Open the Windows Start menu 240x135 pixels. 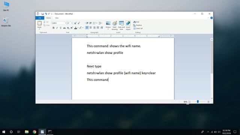(4, 132)
